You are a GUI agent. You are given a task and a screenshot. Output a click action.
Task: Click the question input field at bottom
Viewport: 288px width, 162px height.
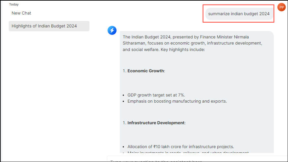click(x=194, y=160)
